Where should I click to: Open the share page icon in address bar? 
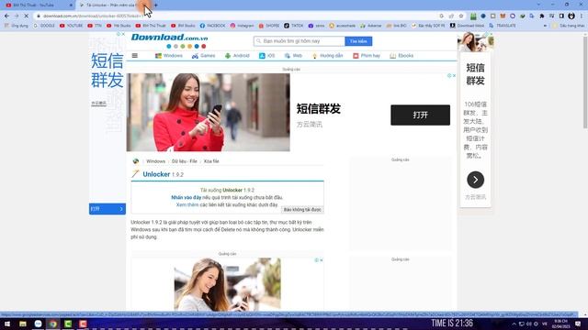(x=451, y=16)
